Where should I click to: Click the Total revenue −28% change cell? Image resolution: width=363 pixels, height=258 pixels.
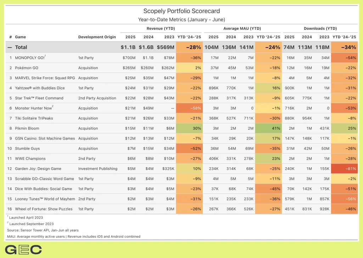(x=189, y=47)
